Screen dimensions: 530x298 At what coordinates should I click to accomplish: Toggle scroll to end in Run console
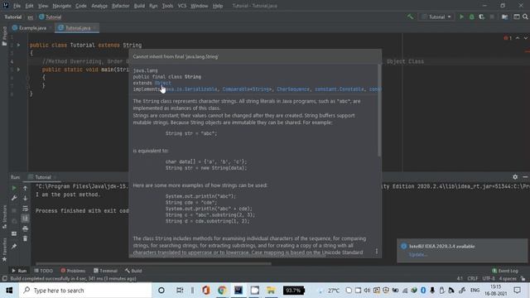pos(25,219)
